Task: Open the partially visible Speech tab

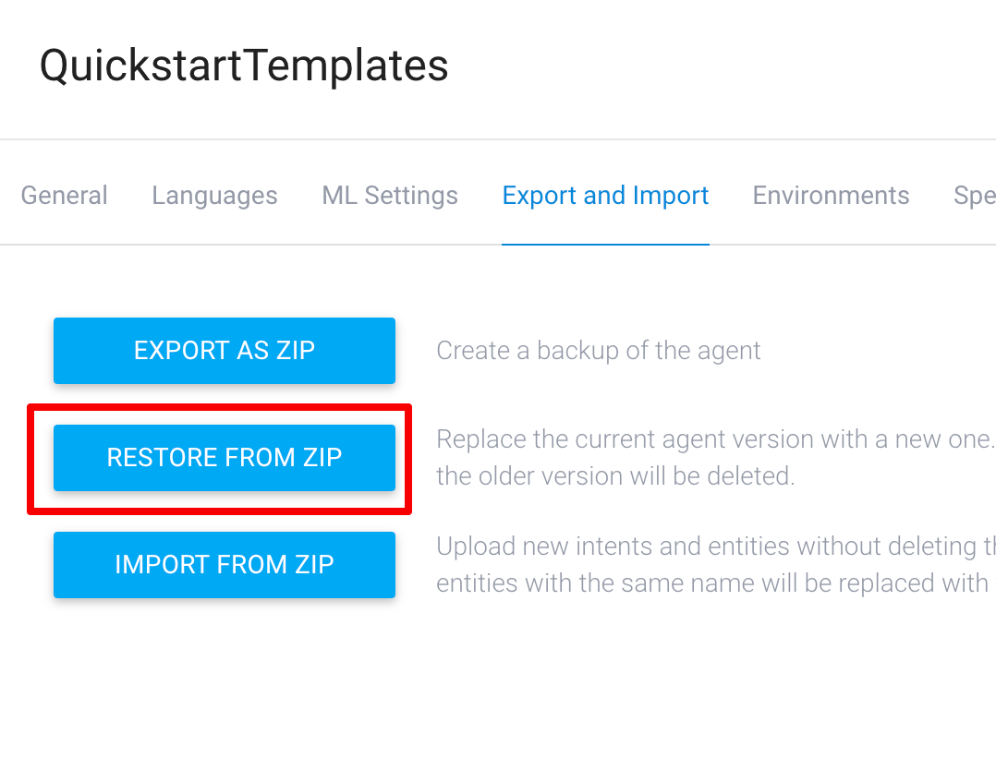Action: (x=975, y=196)
